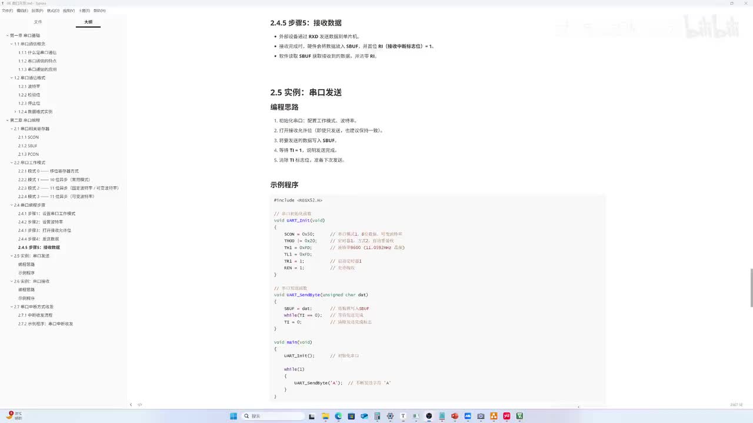Open the 帮助(H) menu
This screenshot has height=423, width=753.
[99, 11]
